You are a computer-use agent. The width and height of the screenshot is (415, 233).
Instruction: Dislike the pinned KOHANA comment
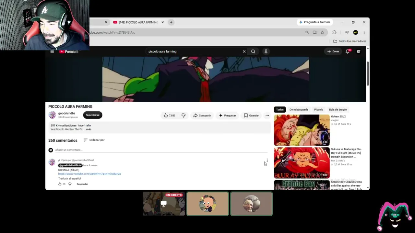click(70, 184)
